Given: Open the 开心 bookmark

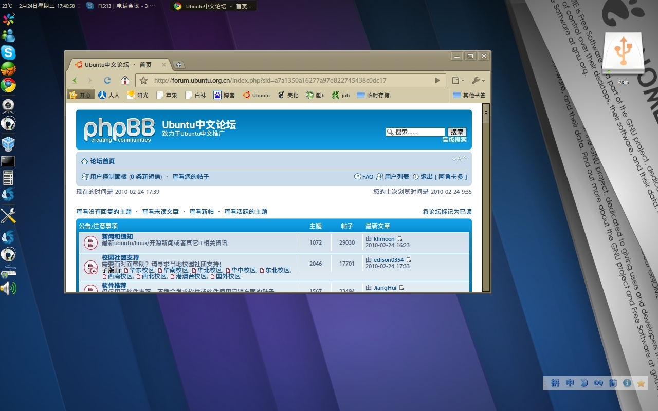Looking at the screenshot, I should tap(81, 95).
